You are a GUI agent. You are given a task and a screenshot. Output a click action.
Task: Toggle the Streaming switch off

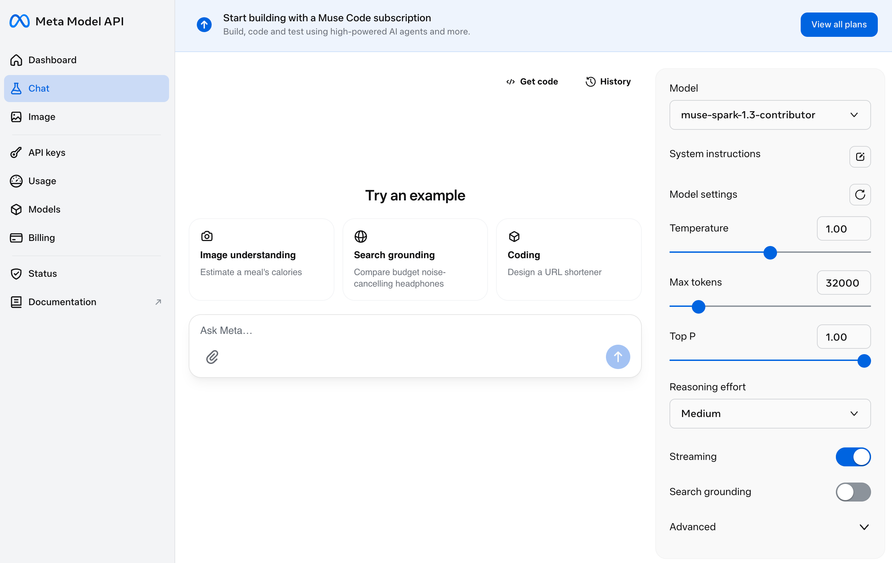[853, 457]
